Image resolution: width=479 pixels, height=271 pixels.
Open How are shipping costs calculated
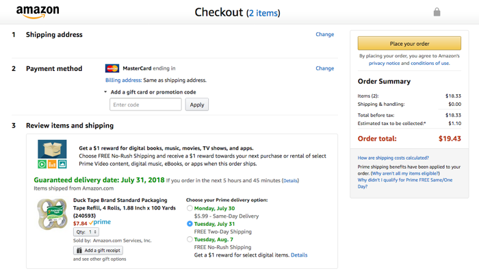pos(393,158)
